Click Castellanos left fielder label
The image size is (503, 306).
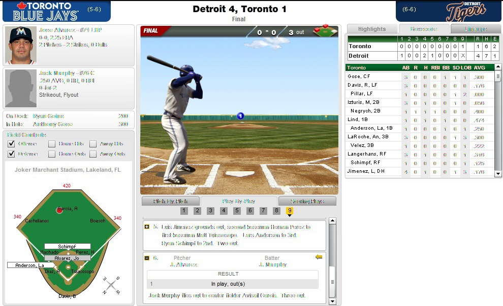tap(37, 220)
